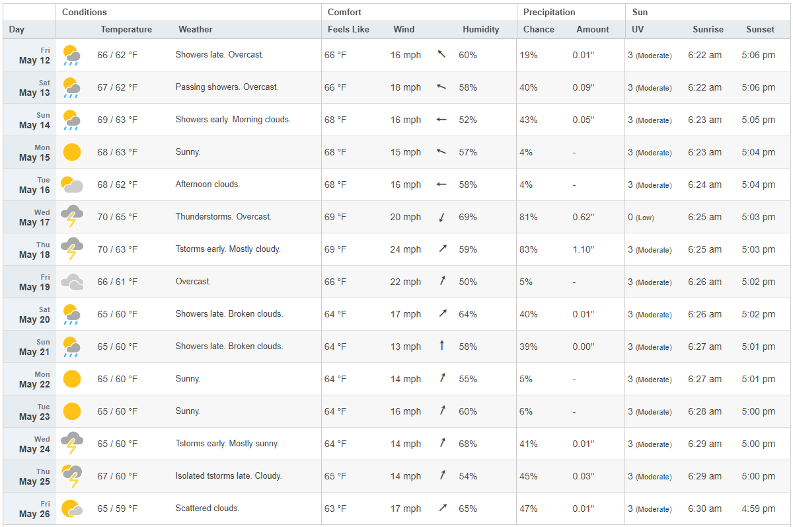793x527 pixels.
Task: Click the 4:59 pm sunset time
Action: point(759,508)
